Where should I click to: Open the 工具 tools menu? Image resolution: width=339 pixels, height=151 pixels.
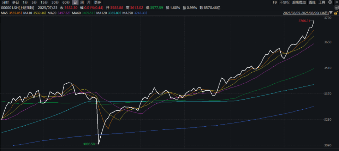click(322, 2)
